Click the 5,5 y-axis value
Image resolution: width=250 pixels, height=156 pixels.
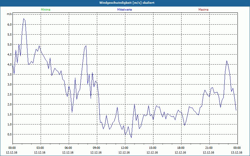pyautogui.click(x=10, y=35)
